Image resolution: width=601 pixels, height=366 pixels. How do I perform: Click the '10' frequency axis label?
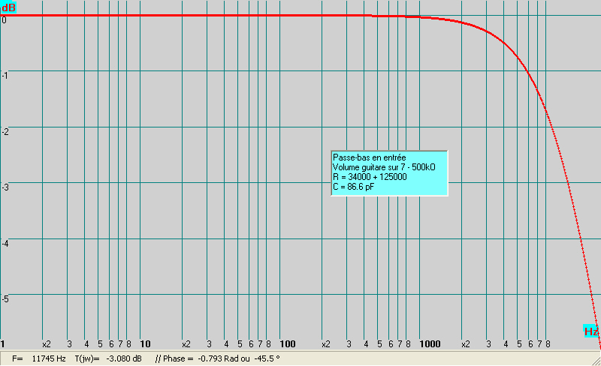pos(146,344)
